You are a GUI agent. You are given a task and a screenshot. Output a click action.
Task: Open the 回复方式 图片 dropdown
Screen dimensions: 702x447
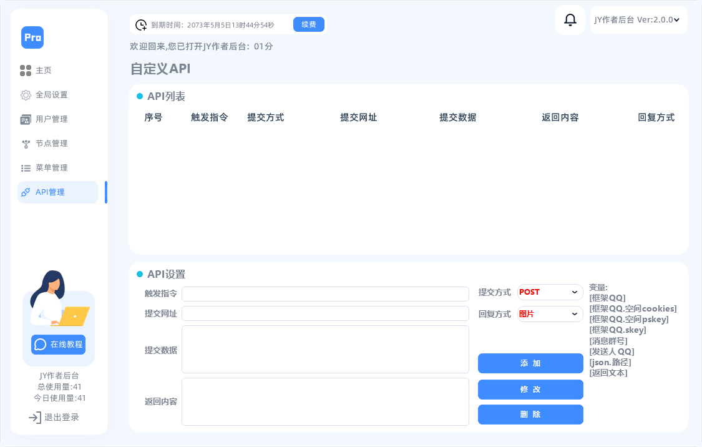click(550, 314)
